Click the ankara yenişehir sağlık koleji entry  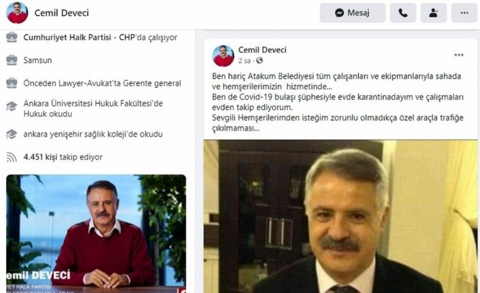[93, 134]
